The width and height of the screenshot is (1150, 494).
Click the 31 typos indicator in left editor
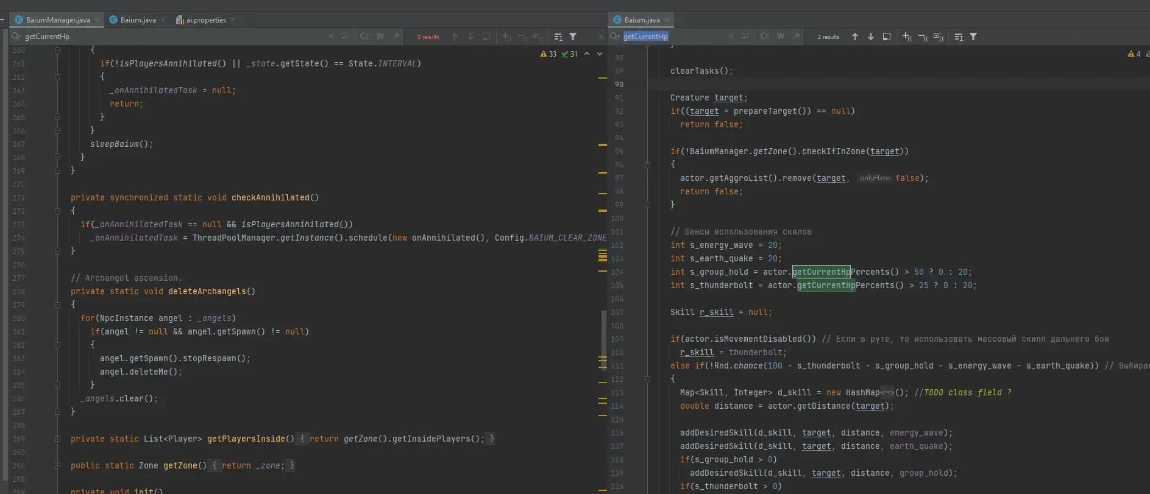click(570, 54)
